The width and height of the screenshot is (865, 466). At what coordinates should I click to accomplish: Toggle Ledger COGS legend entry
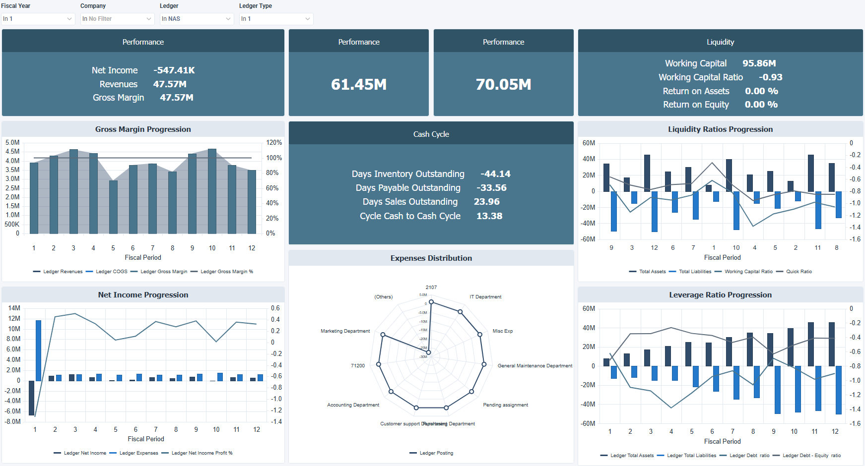107,272
